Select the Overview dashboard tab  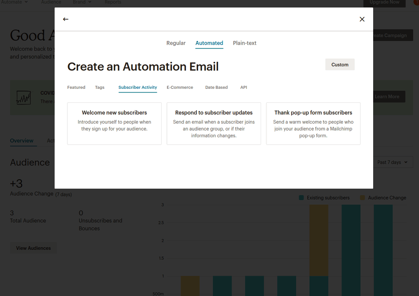click(x=22, y=141)
